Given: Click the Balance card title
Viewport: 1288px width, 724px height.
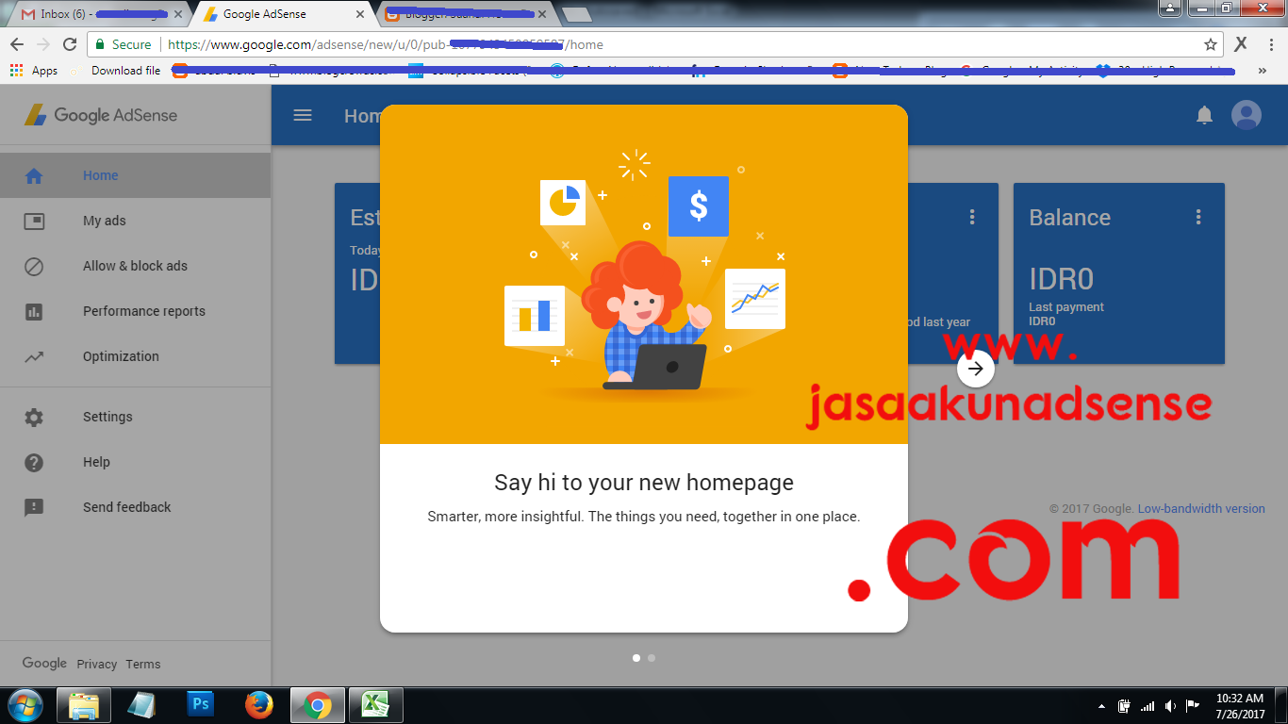Looking at the screenshot, I should (x=1069, y=218).
